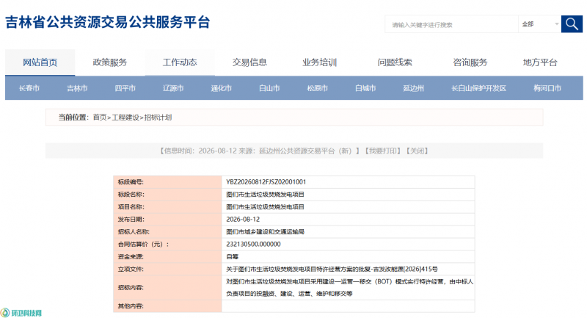Click the 招标内容 description text

click(x=350, y=287)
